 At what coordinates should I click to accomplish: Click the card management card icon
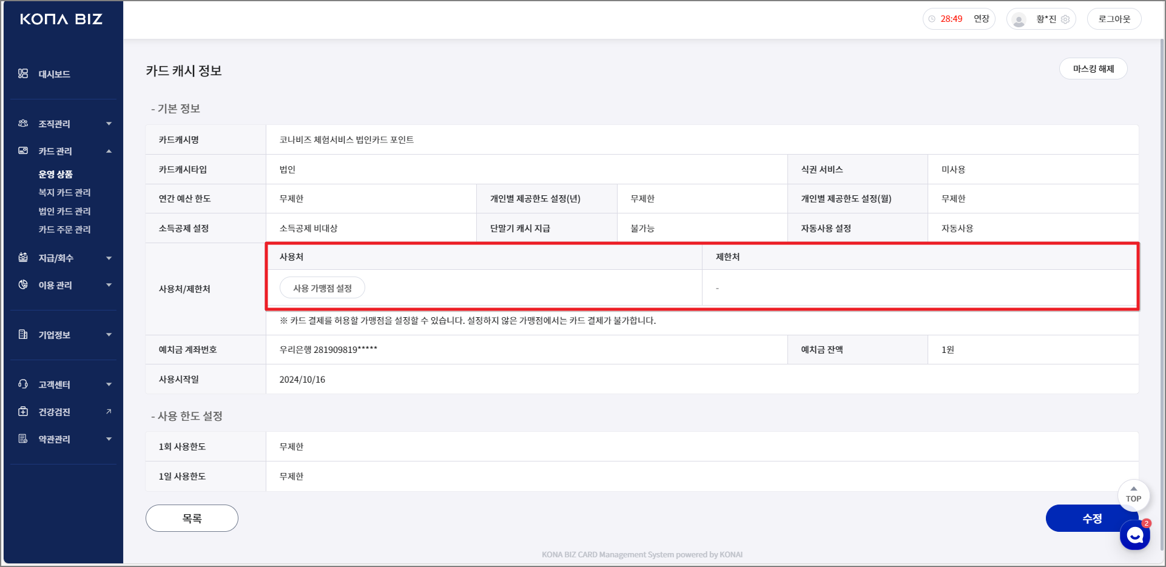coord(23,151)
